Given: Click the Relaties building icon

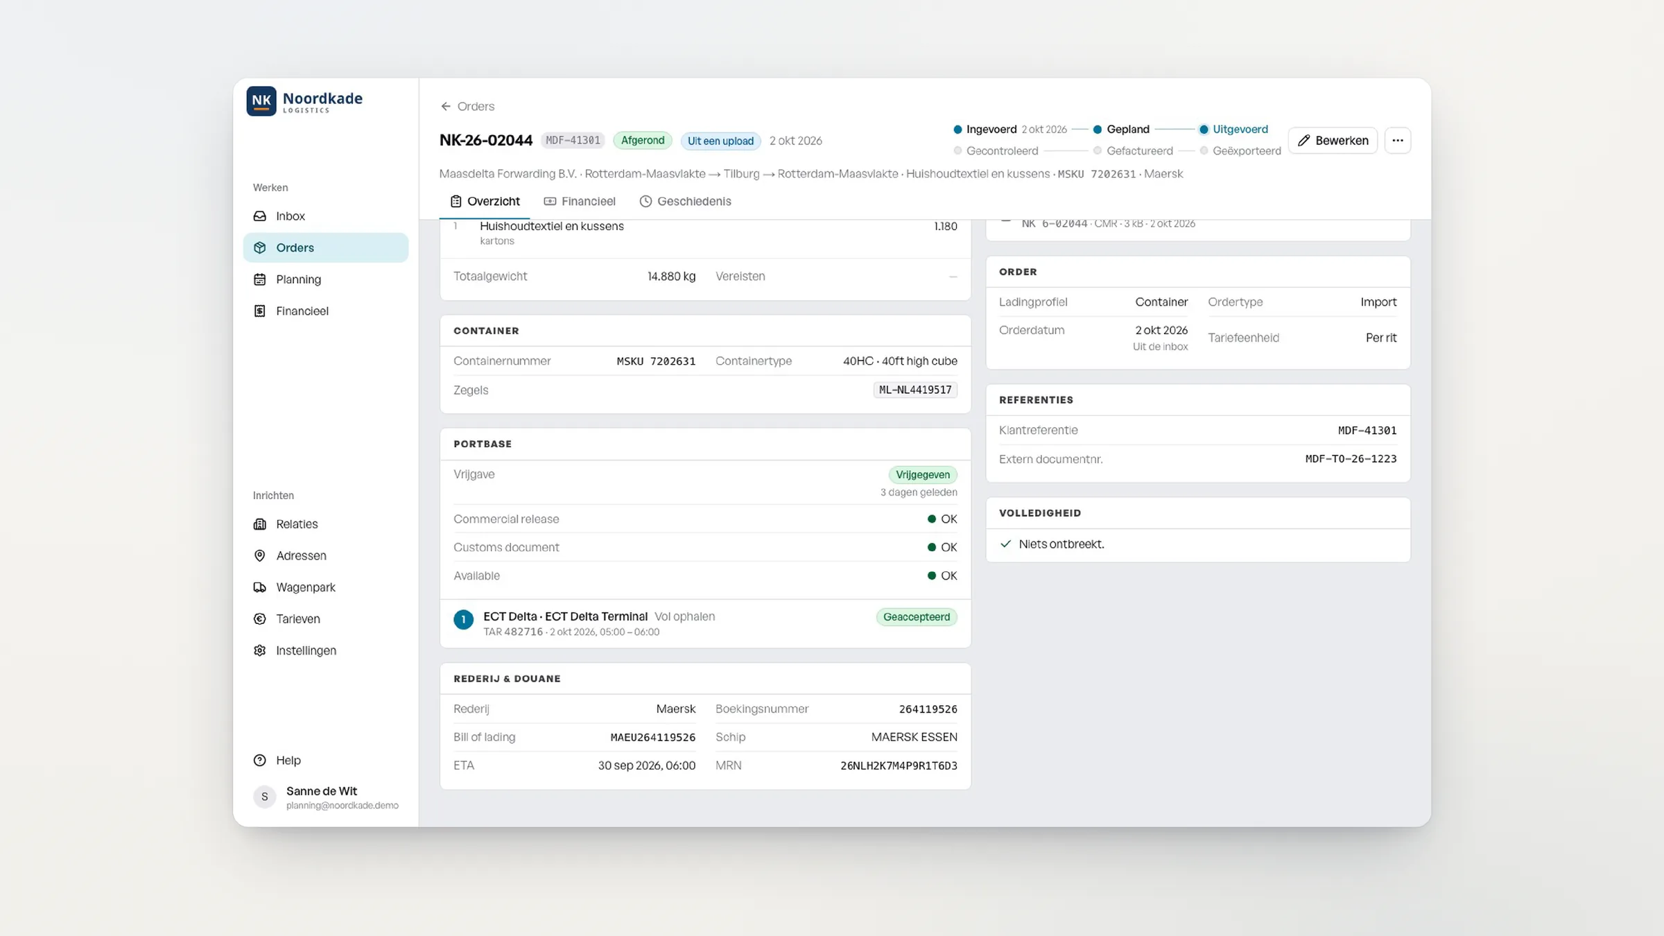Looking at the screenshot, I should point(260,524).
